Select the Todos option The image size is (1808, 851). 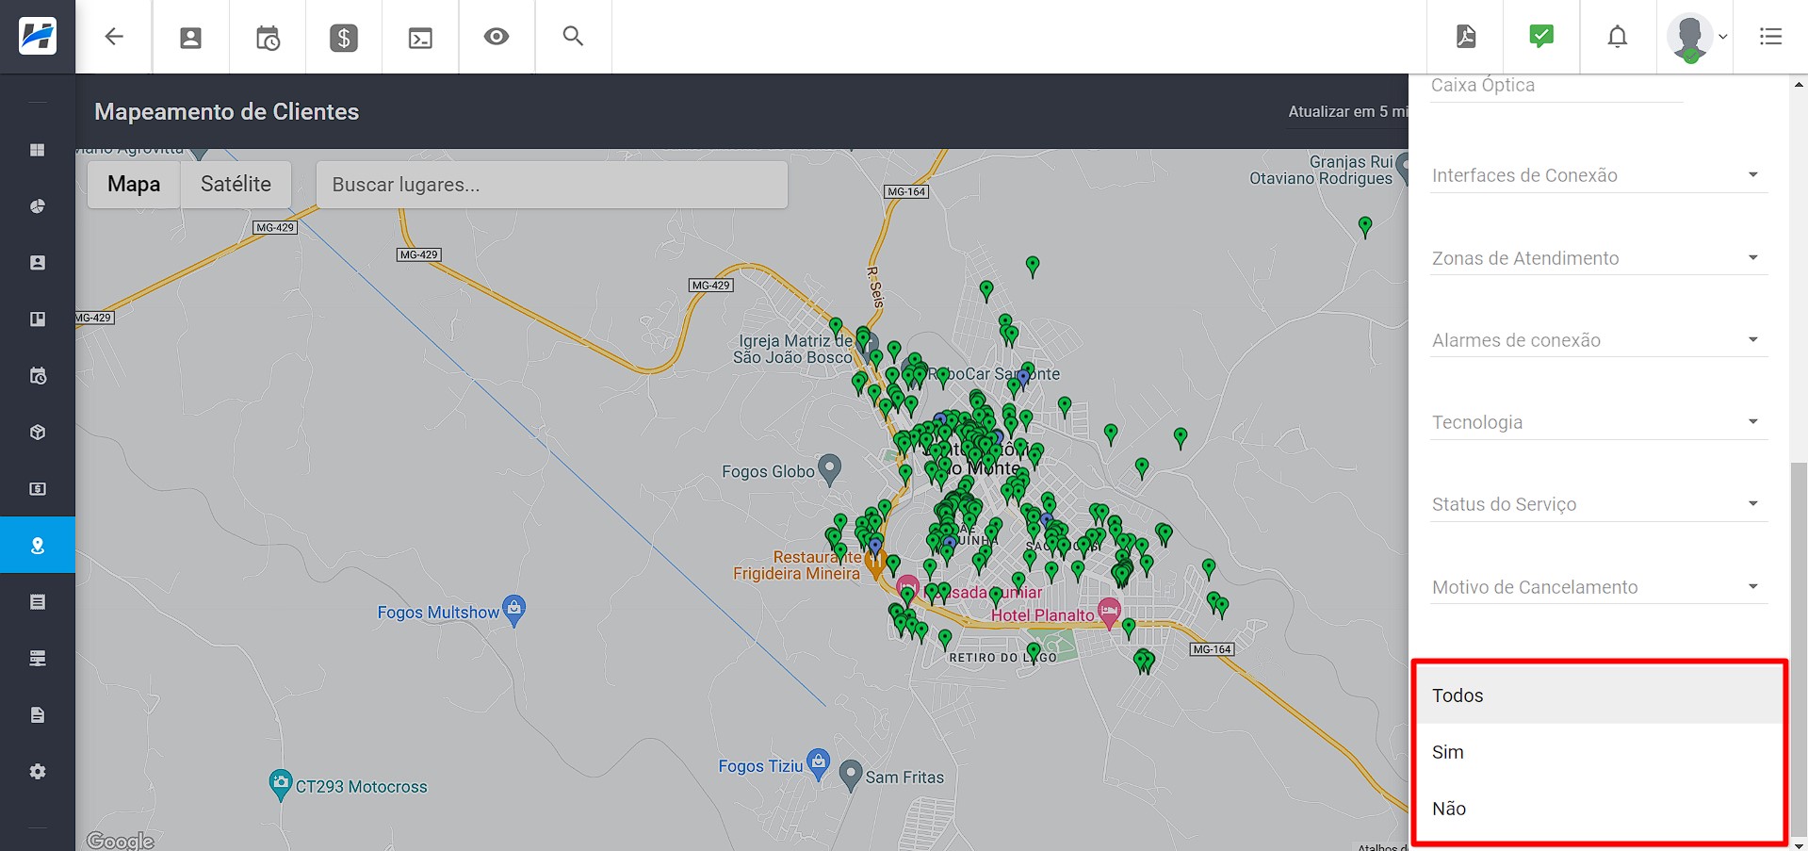[1599, 696]
